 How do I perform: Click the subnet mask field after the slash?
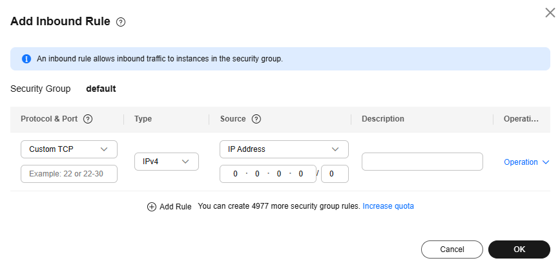click(335, 174)
